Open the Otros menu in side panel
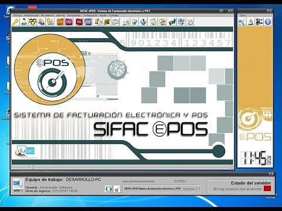This screenshot has width=282, height=211. pyautogui.click(x=243, y=15)
